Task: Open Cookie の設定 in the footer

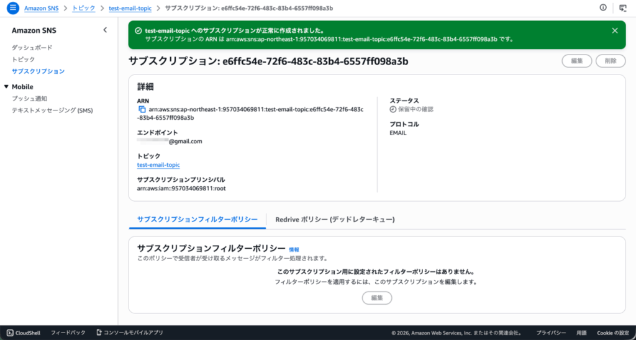Action: (613, 333)
